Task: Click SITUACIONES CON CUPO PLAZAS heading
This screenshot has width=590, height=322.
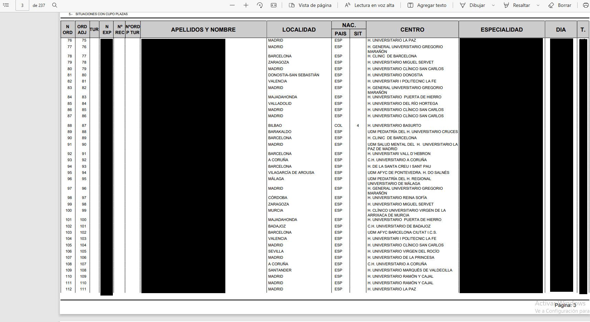Action: click(x=101, y=14)
